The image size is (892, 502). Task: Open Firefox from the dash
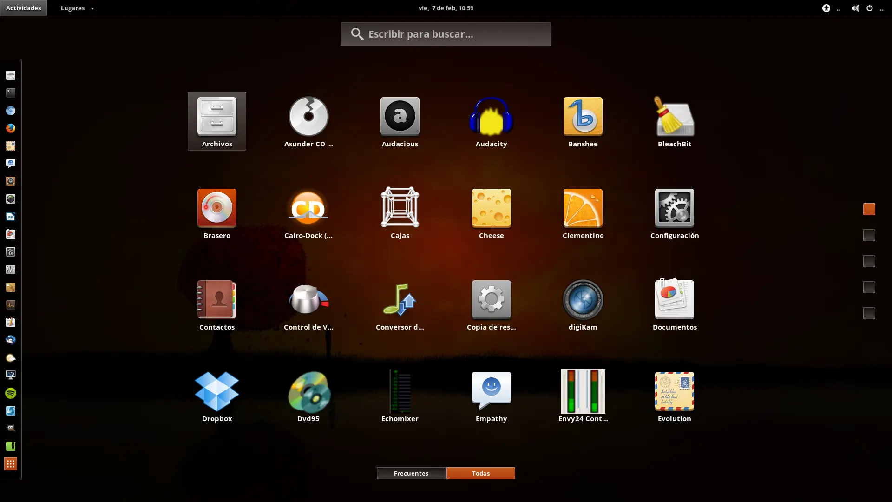[x=11, y=128]
